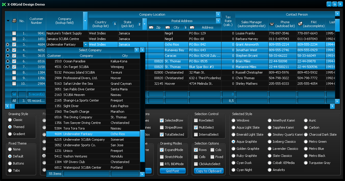Image resolution: width=345 pixels, height=181 pixels.
Task: Click the phone icon in Phone column header
Action: (272, 24)
